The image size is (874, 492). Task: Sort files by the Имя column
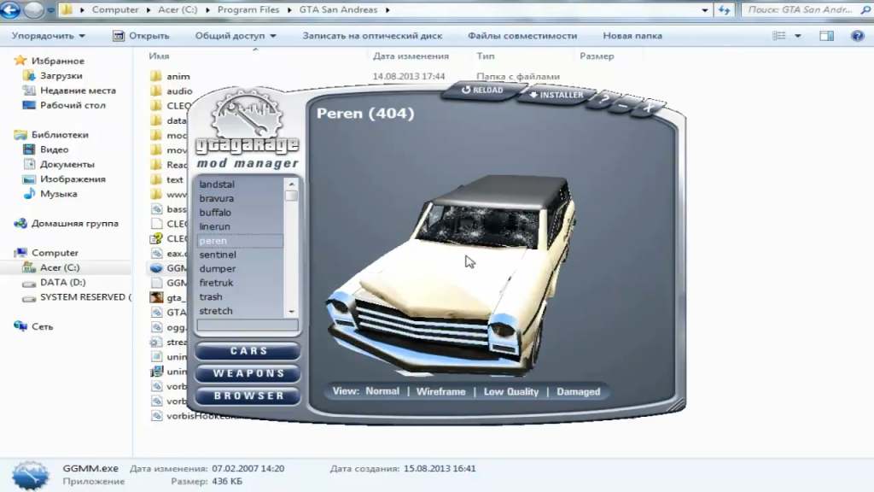pos(159,56)
